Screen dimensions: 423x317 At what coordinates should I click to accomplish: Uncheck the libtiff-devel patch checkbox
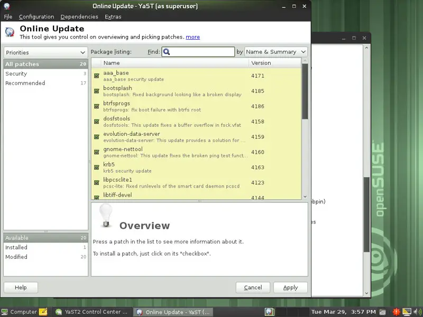(x=97, y=197)
